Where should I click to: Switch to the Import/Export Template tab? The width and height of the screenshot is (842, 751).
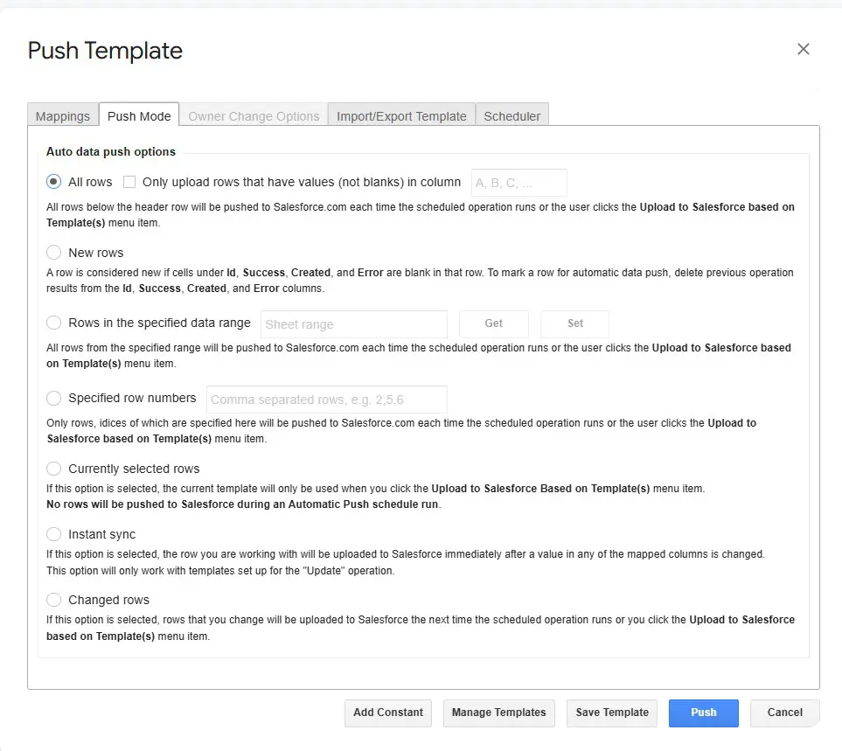(x=401, y=115)
